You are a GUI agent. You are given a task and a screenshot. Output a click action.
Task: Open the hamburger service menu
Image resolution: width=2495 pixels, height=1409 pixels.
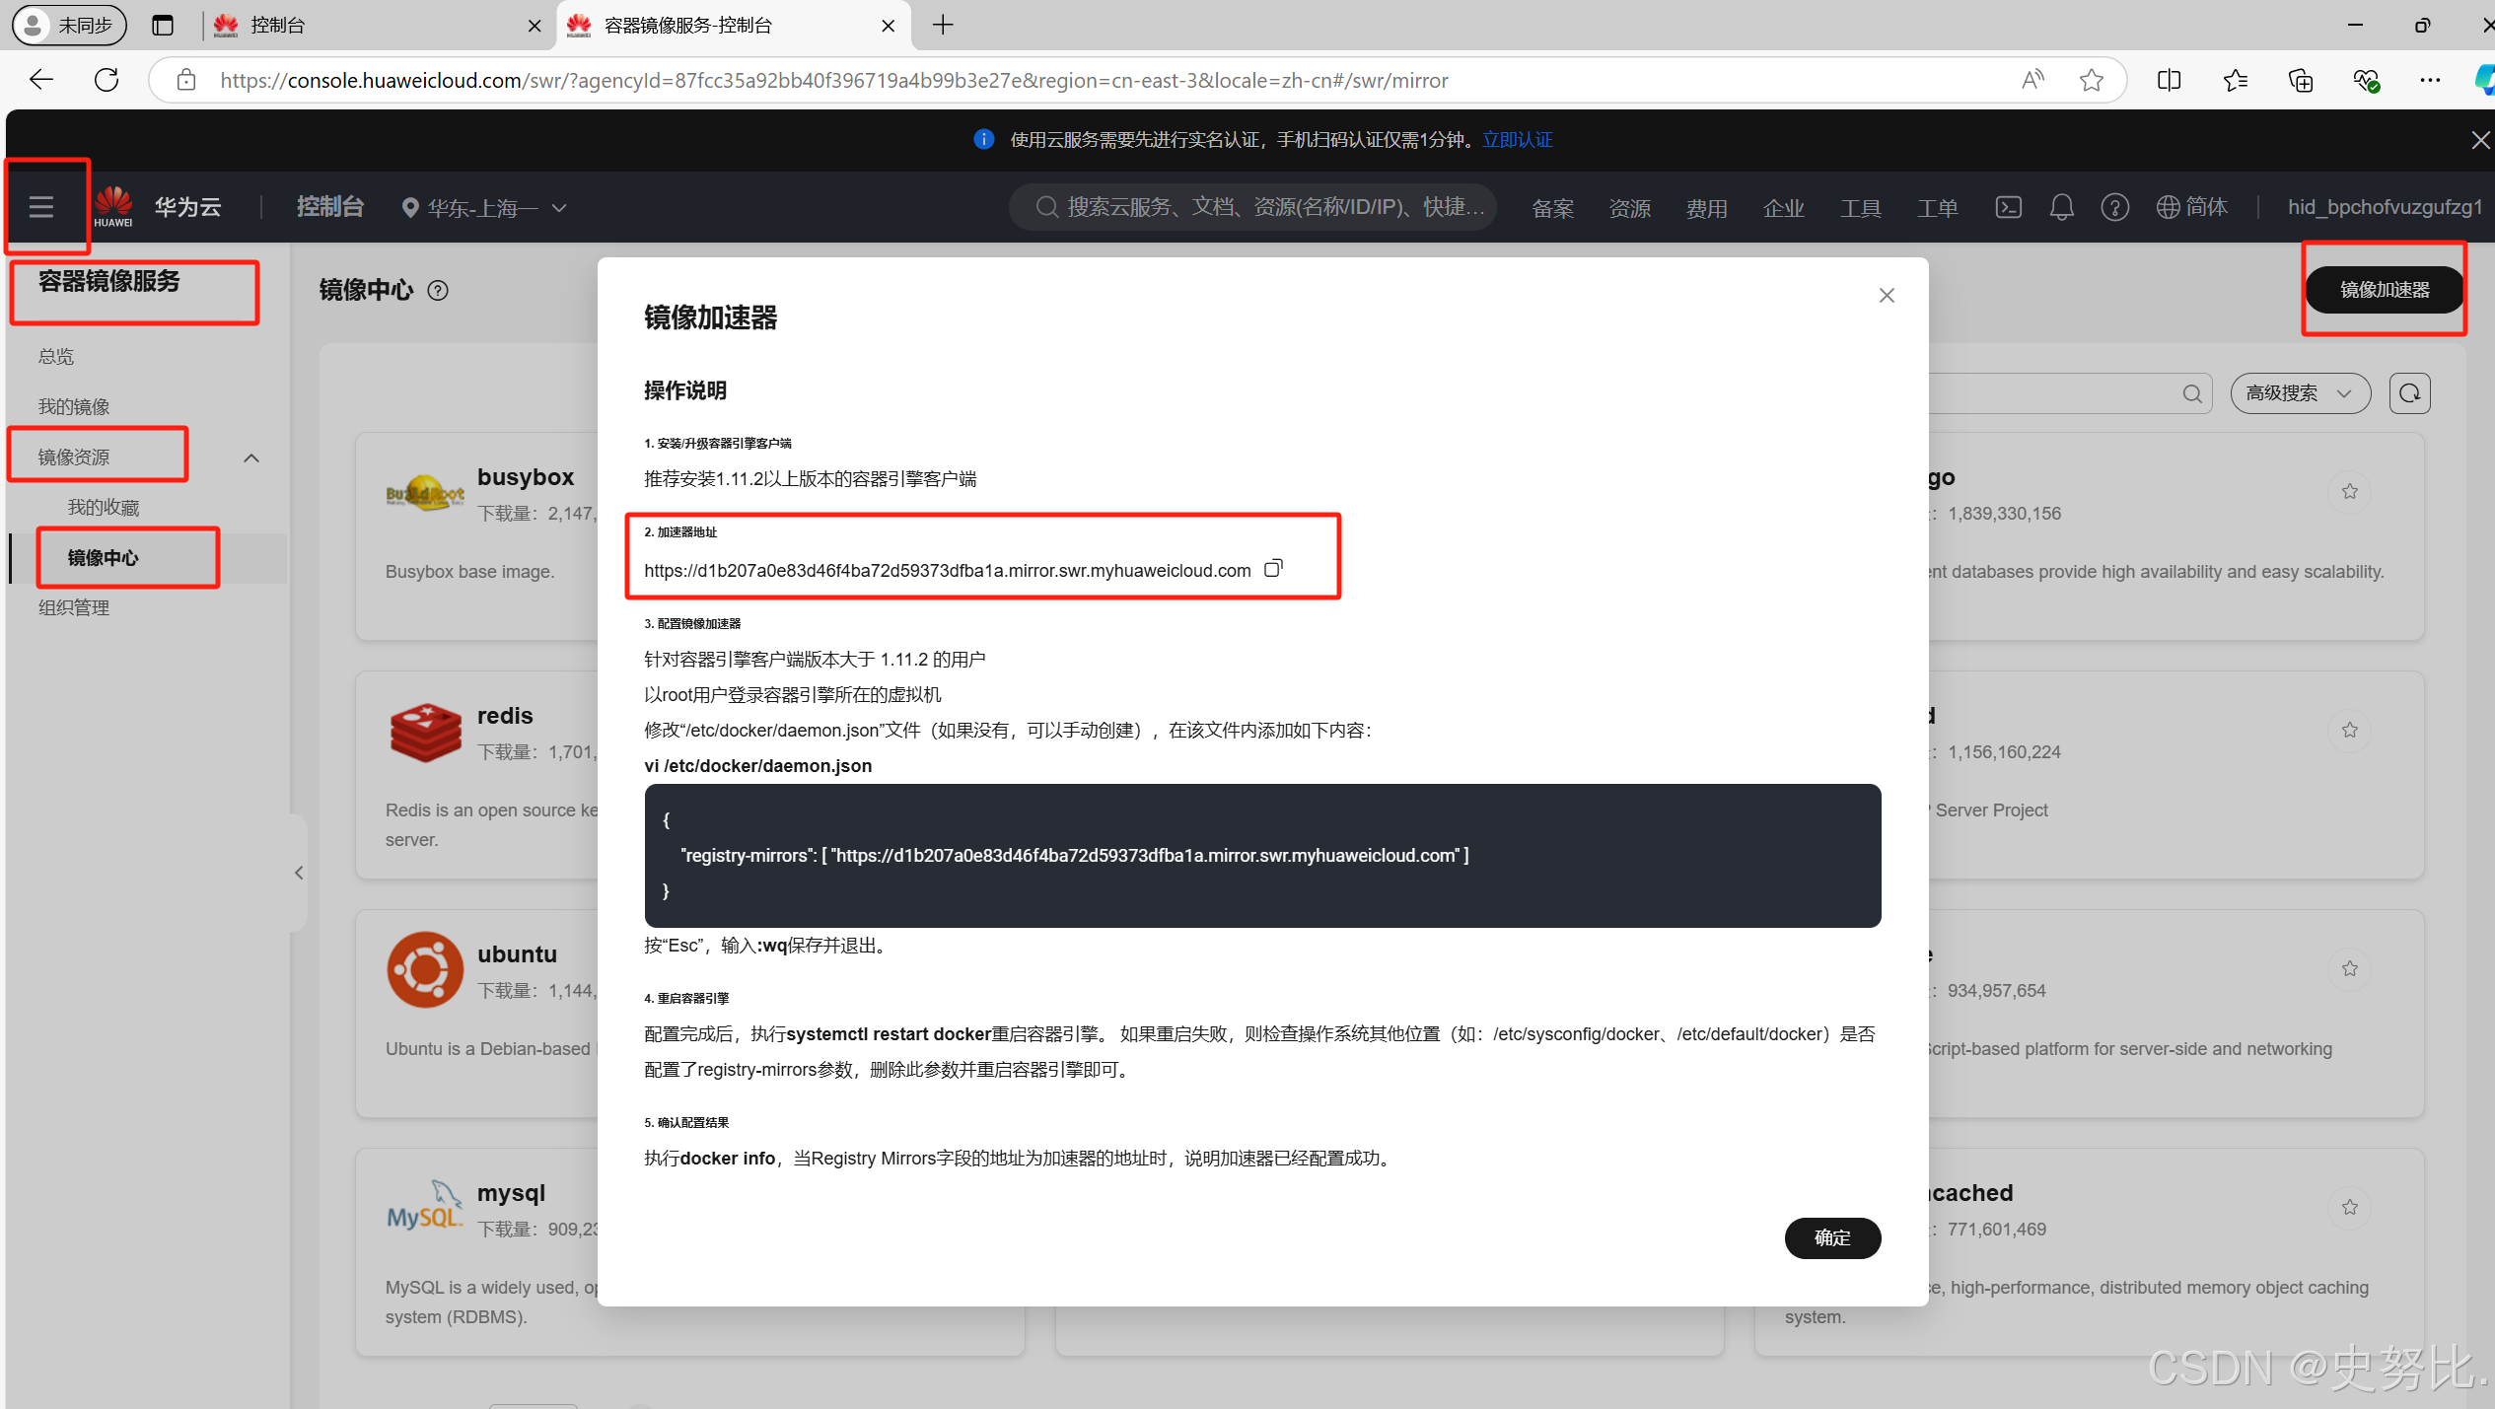click(40, 207)
